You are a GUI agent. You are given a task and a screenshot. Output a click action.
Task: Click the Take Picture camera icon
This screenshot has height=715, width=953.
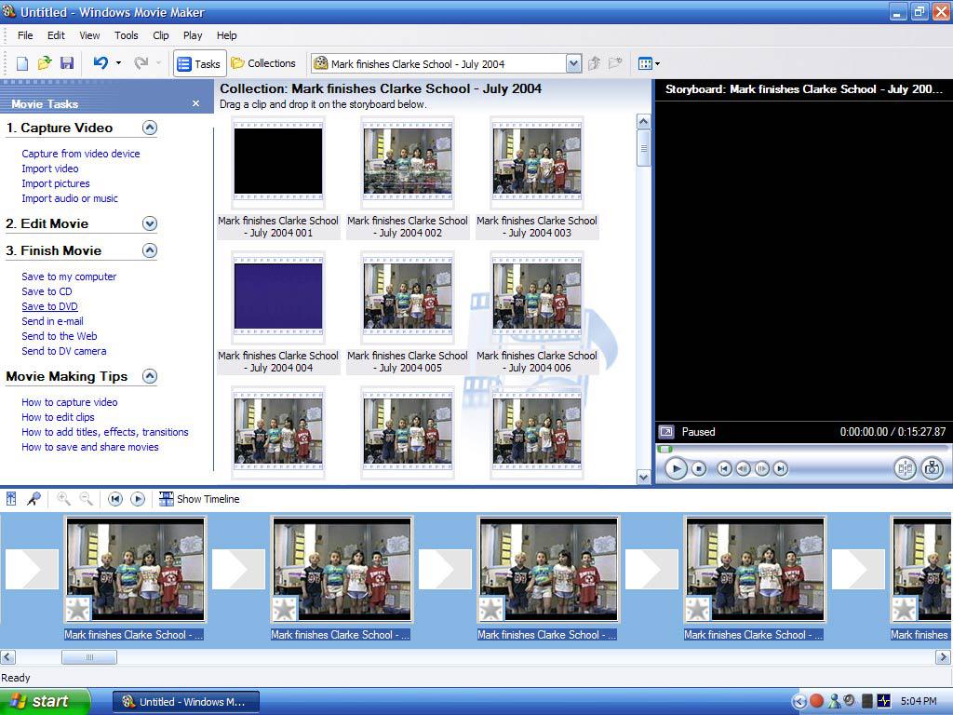pos(932,468)
